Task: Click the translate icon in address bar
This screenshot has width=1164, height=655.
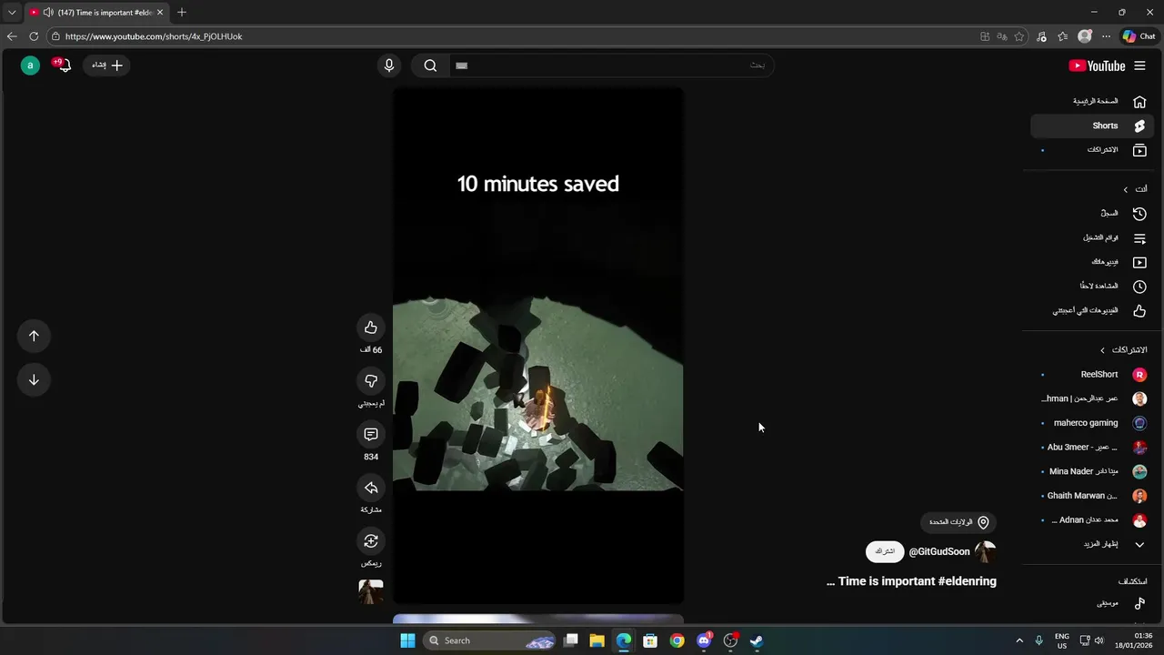Action: click(x=1002, y=36)
